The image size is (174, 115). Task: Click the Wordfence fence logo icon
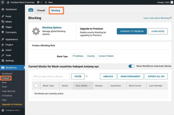coord(31,10)
